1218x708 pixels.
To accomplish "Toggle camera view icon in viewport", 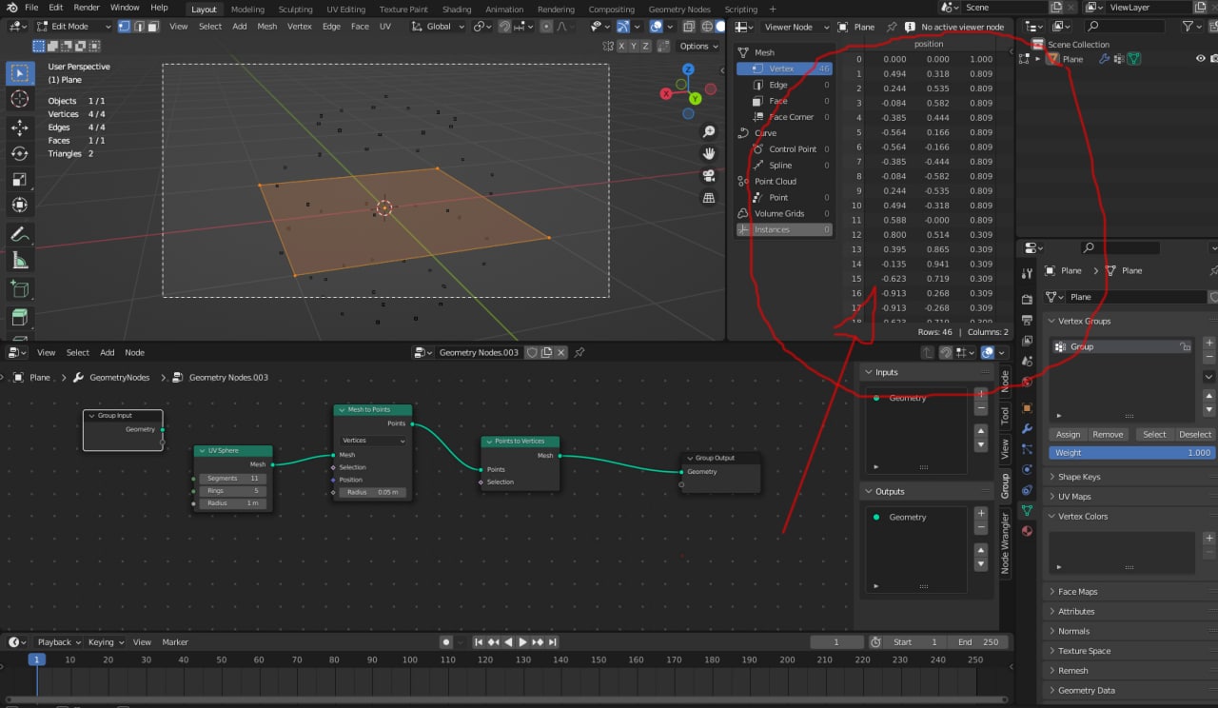I will pos(708,176).
